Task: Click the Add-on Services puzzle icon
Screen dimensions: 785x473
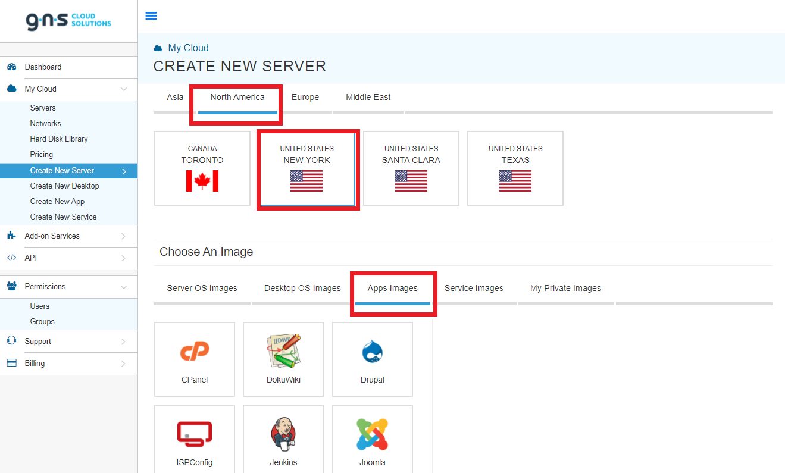Action: [11, 236]
